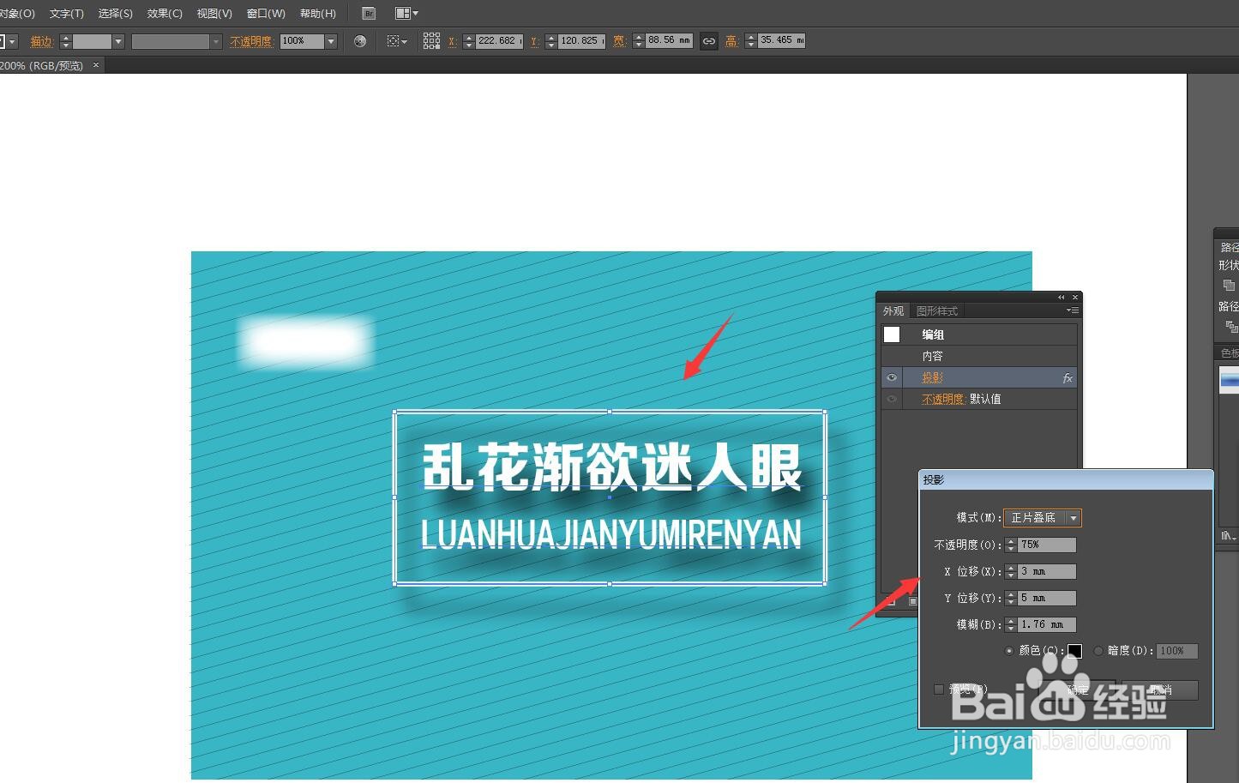Open the 不透明度 100% dropdown in control bar
The image size is (1239, 783).
point(331,40)
